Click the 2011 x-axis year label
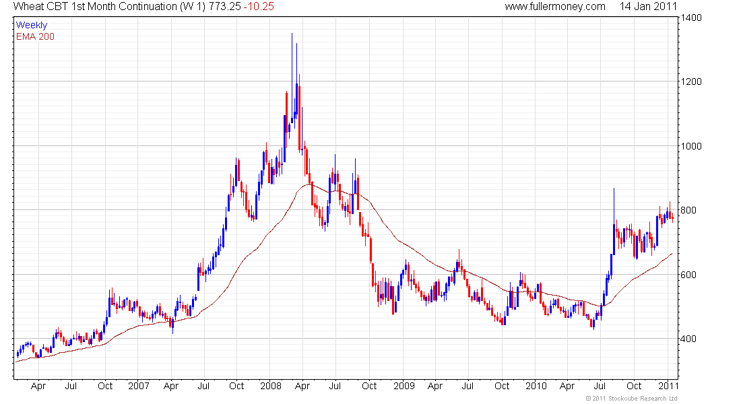The width and height of the screenshot is (741, 404). (x=668, y=386)
